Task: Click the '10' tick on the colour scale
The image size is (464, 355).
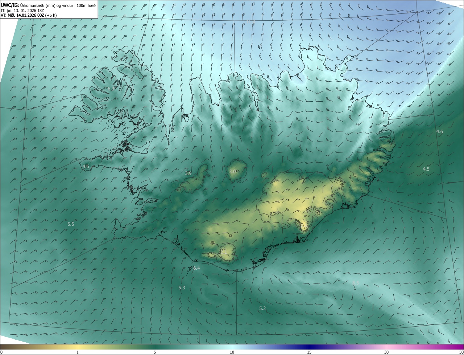Action: [x=232, y=352]
